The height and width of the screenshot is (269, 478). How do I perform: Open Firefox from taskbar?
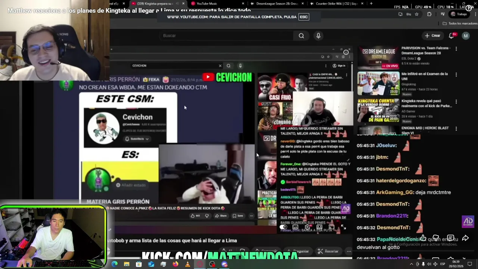(176, 264)
